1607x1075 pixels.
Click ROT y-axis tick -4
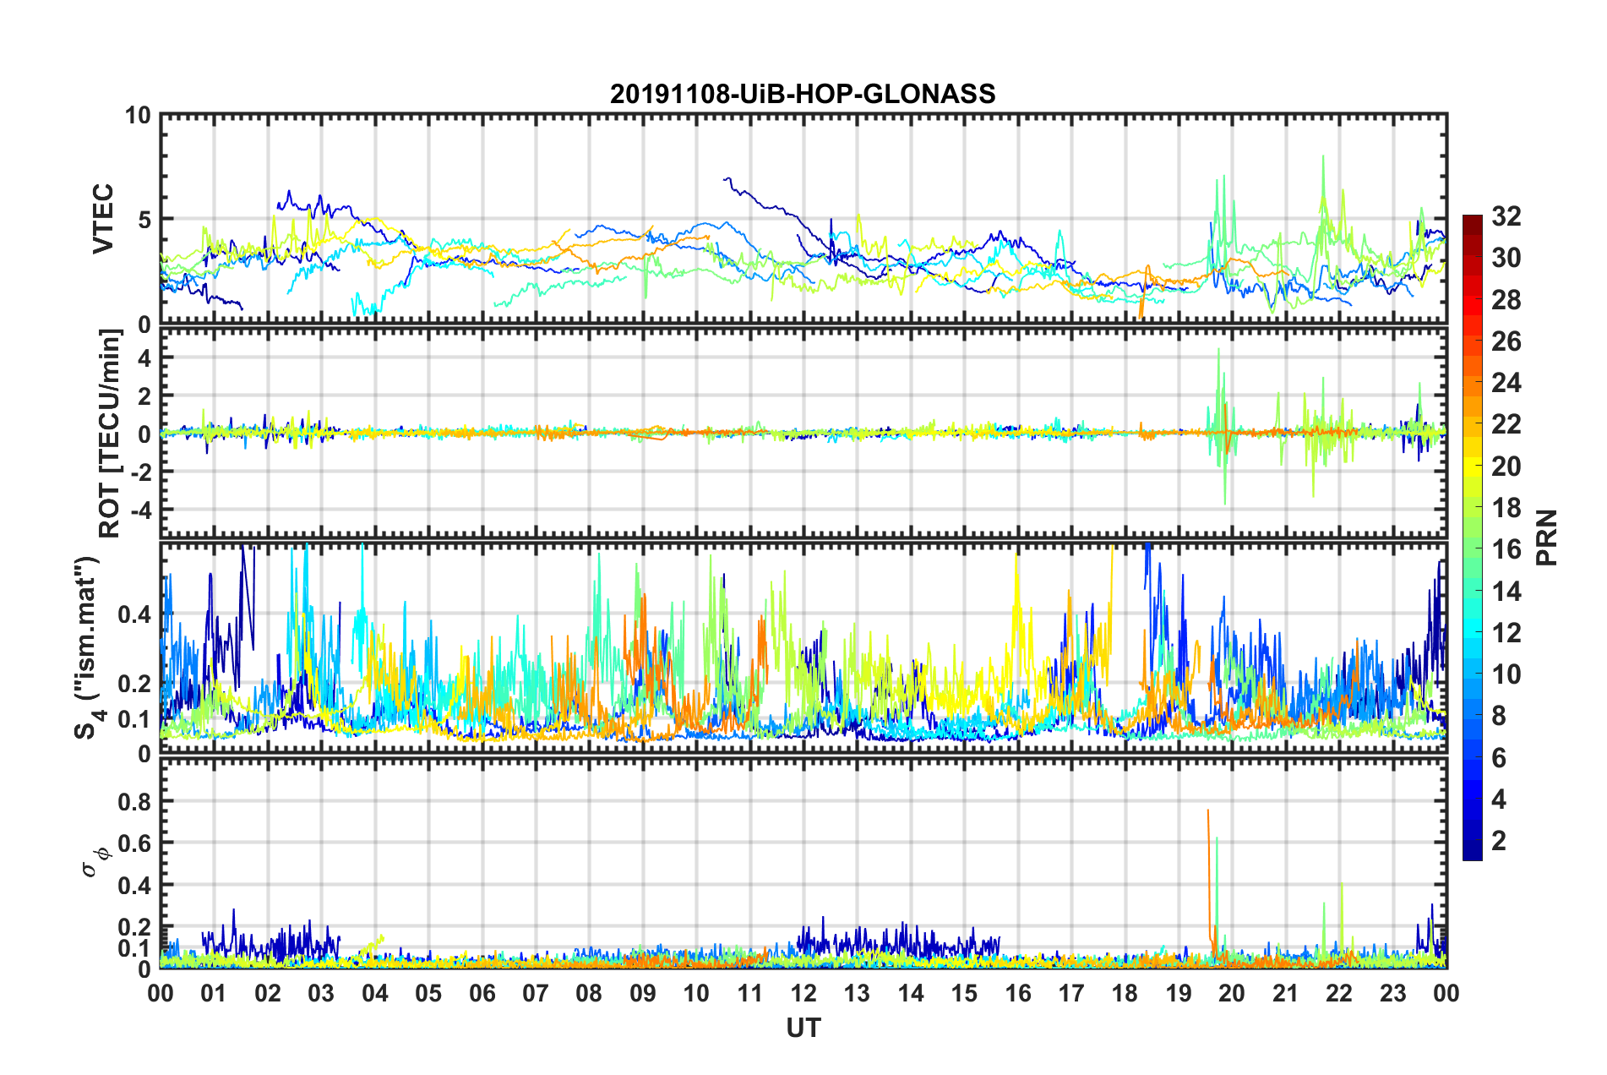point(140,510)
